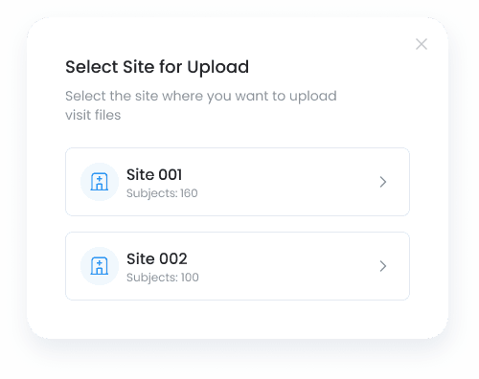Click the hospital icon for Site 001
Image resolution: width=479 pixels, height=379 pixels.
pyautogui.click(x=100, y=182)
